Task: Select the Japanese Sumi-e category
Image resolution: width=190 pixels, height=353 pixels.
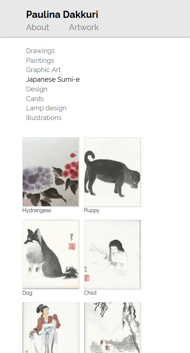Action: pyautogui.click(x=53, y=80)
